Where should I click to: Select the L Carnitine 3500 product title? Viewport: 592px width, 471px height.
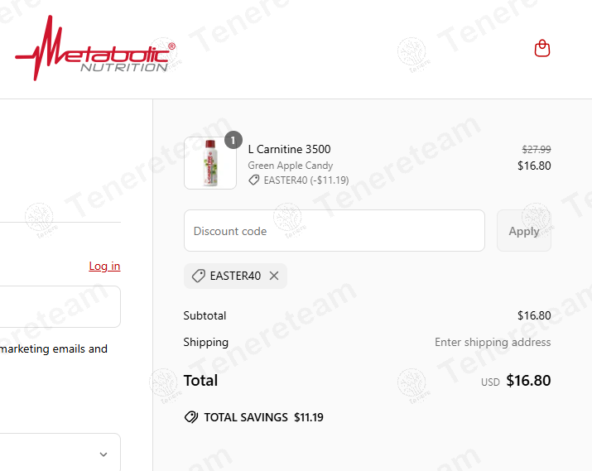tap(289, 149)
